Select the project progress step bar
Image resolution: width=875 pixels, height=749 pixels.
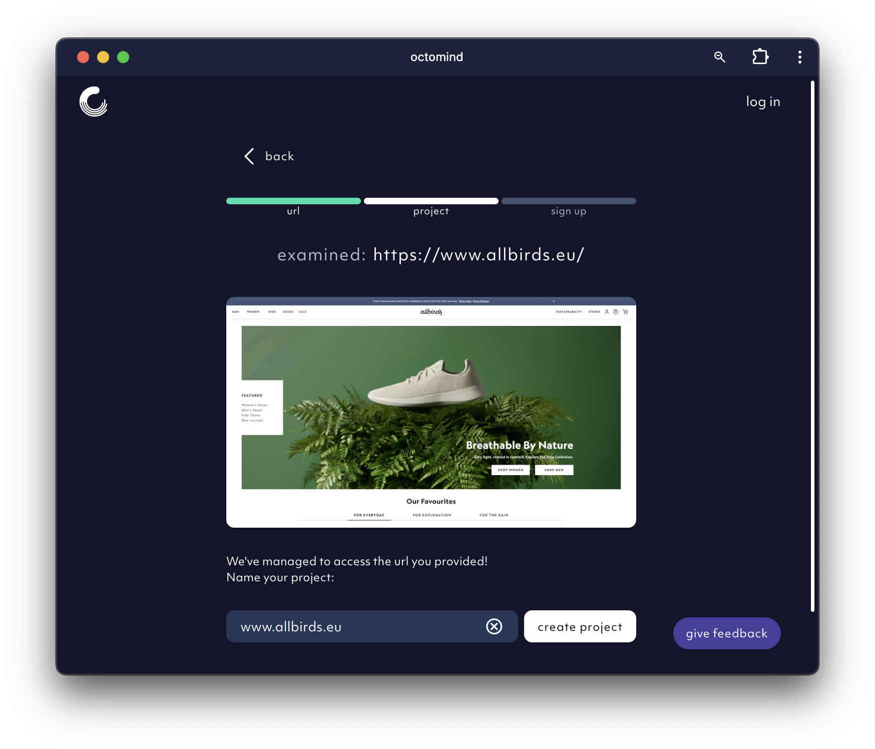click(431, 201)
